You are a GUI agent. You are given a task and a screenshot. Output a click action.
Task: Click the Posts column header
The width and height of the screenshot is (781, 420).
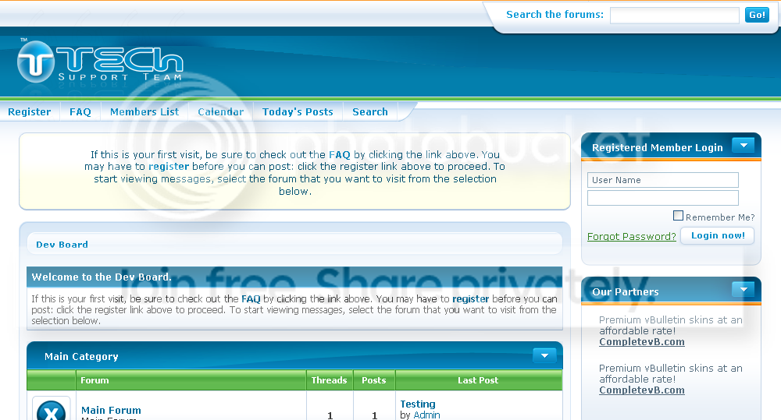click(374, 380)
